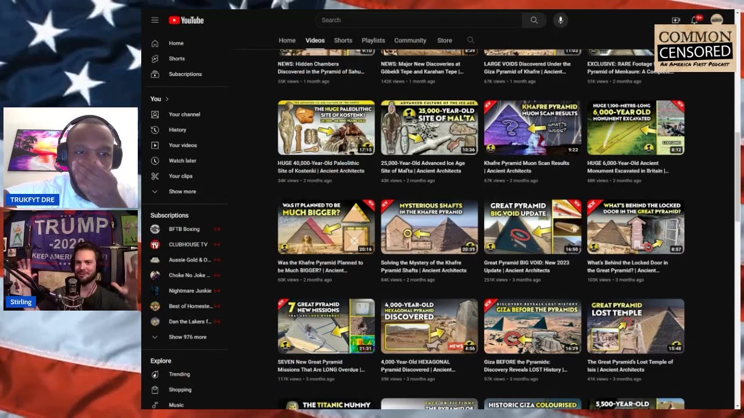Click '251K views · 3 months ago' text
The width and height of the screenshot is (744, 418).
point(512,280)
